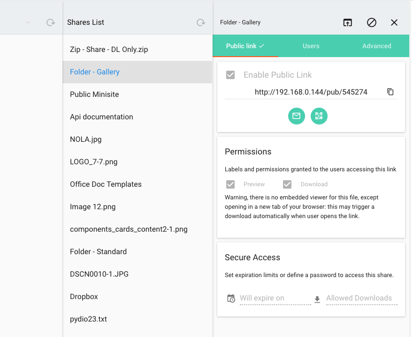Toggle the Preview permission checkbox

(230, 184)
